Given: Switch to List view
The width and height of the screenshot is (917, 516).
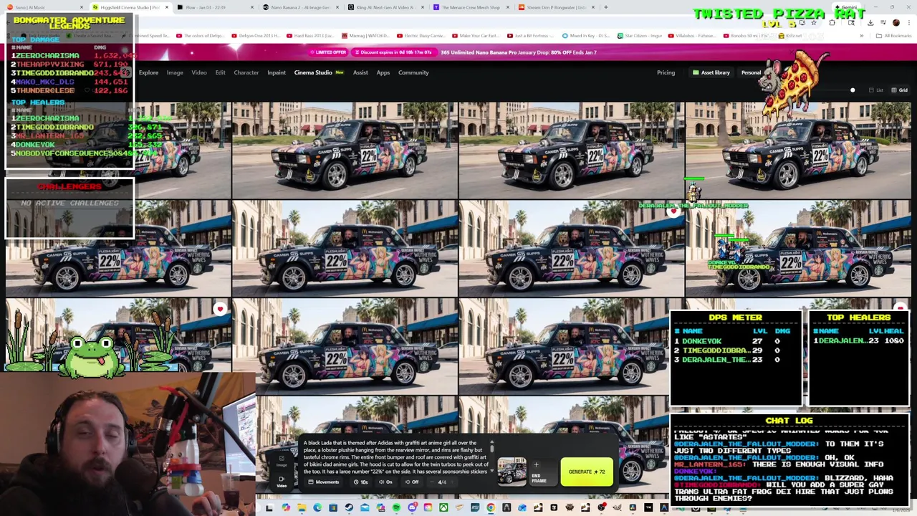Looking at the screenshot, I should [x=875, y=90].
